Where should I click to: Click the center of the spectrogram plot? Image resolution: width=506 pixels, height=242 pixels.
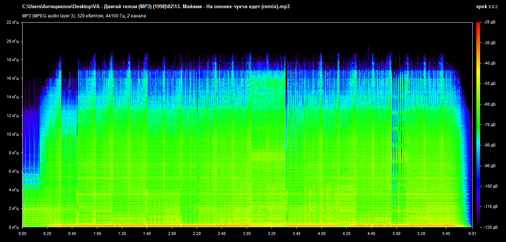(x=247, y=125)
